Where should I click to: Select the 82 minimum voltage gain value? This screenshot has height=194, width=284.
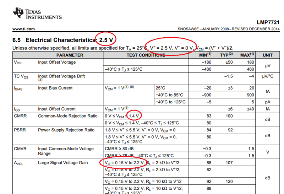coord(209,170)
